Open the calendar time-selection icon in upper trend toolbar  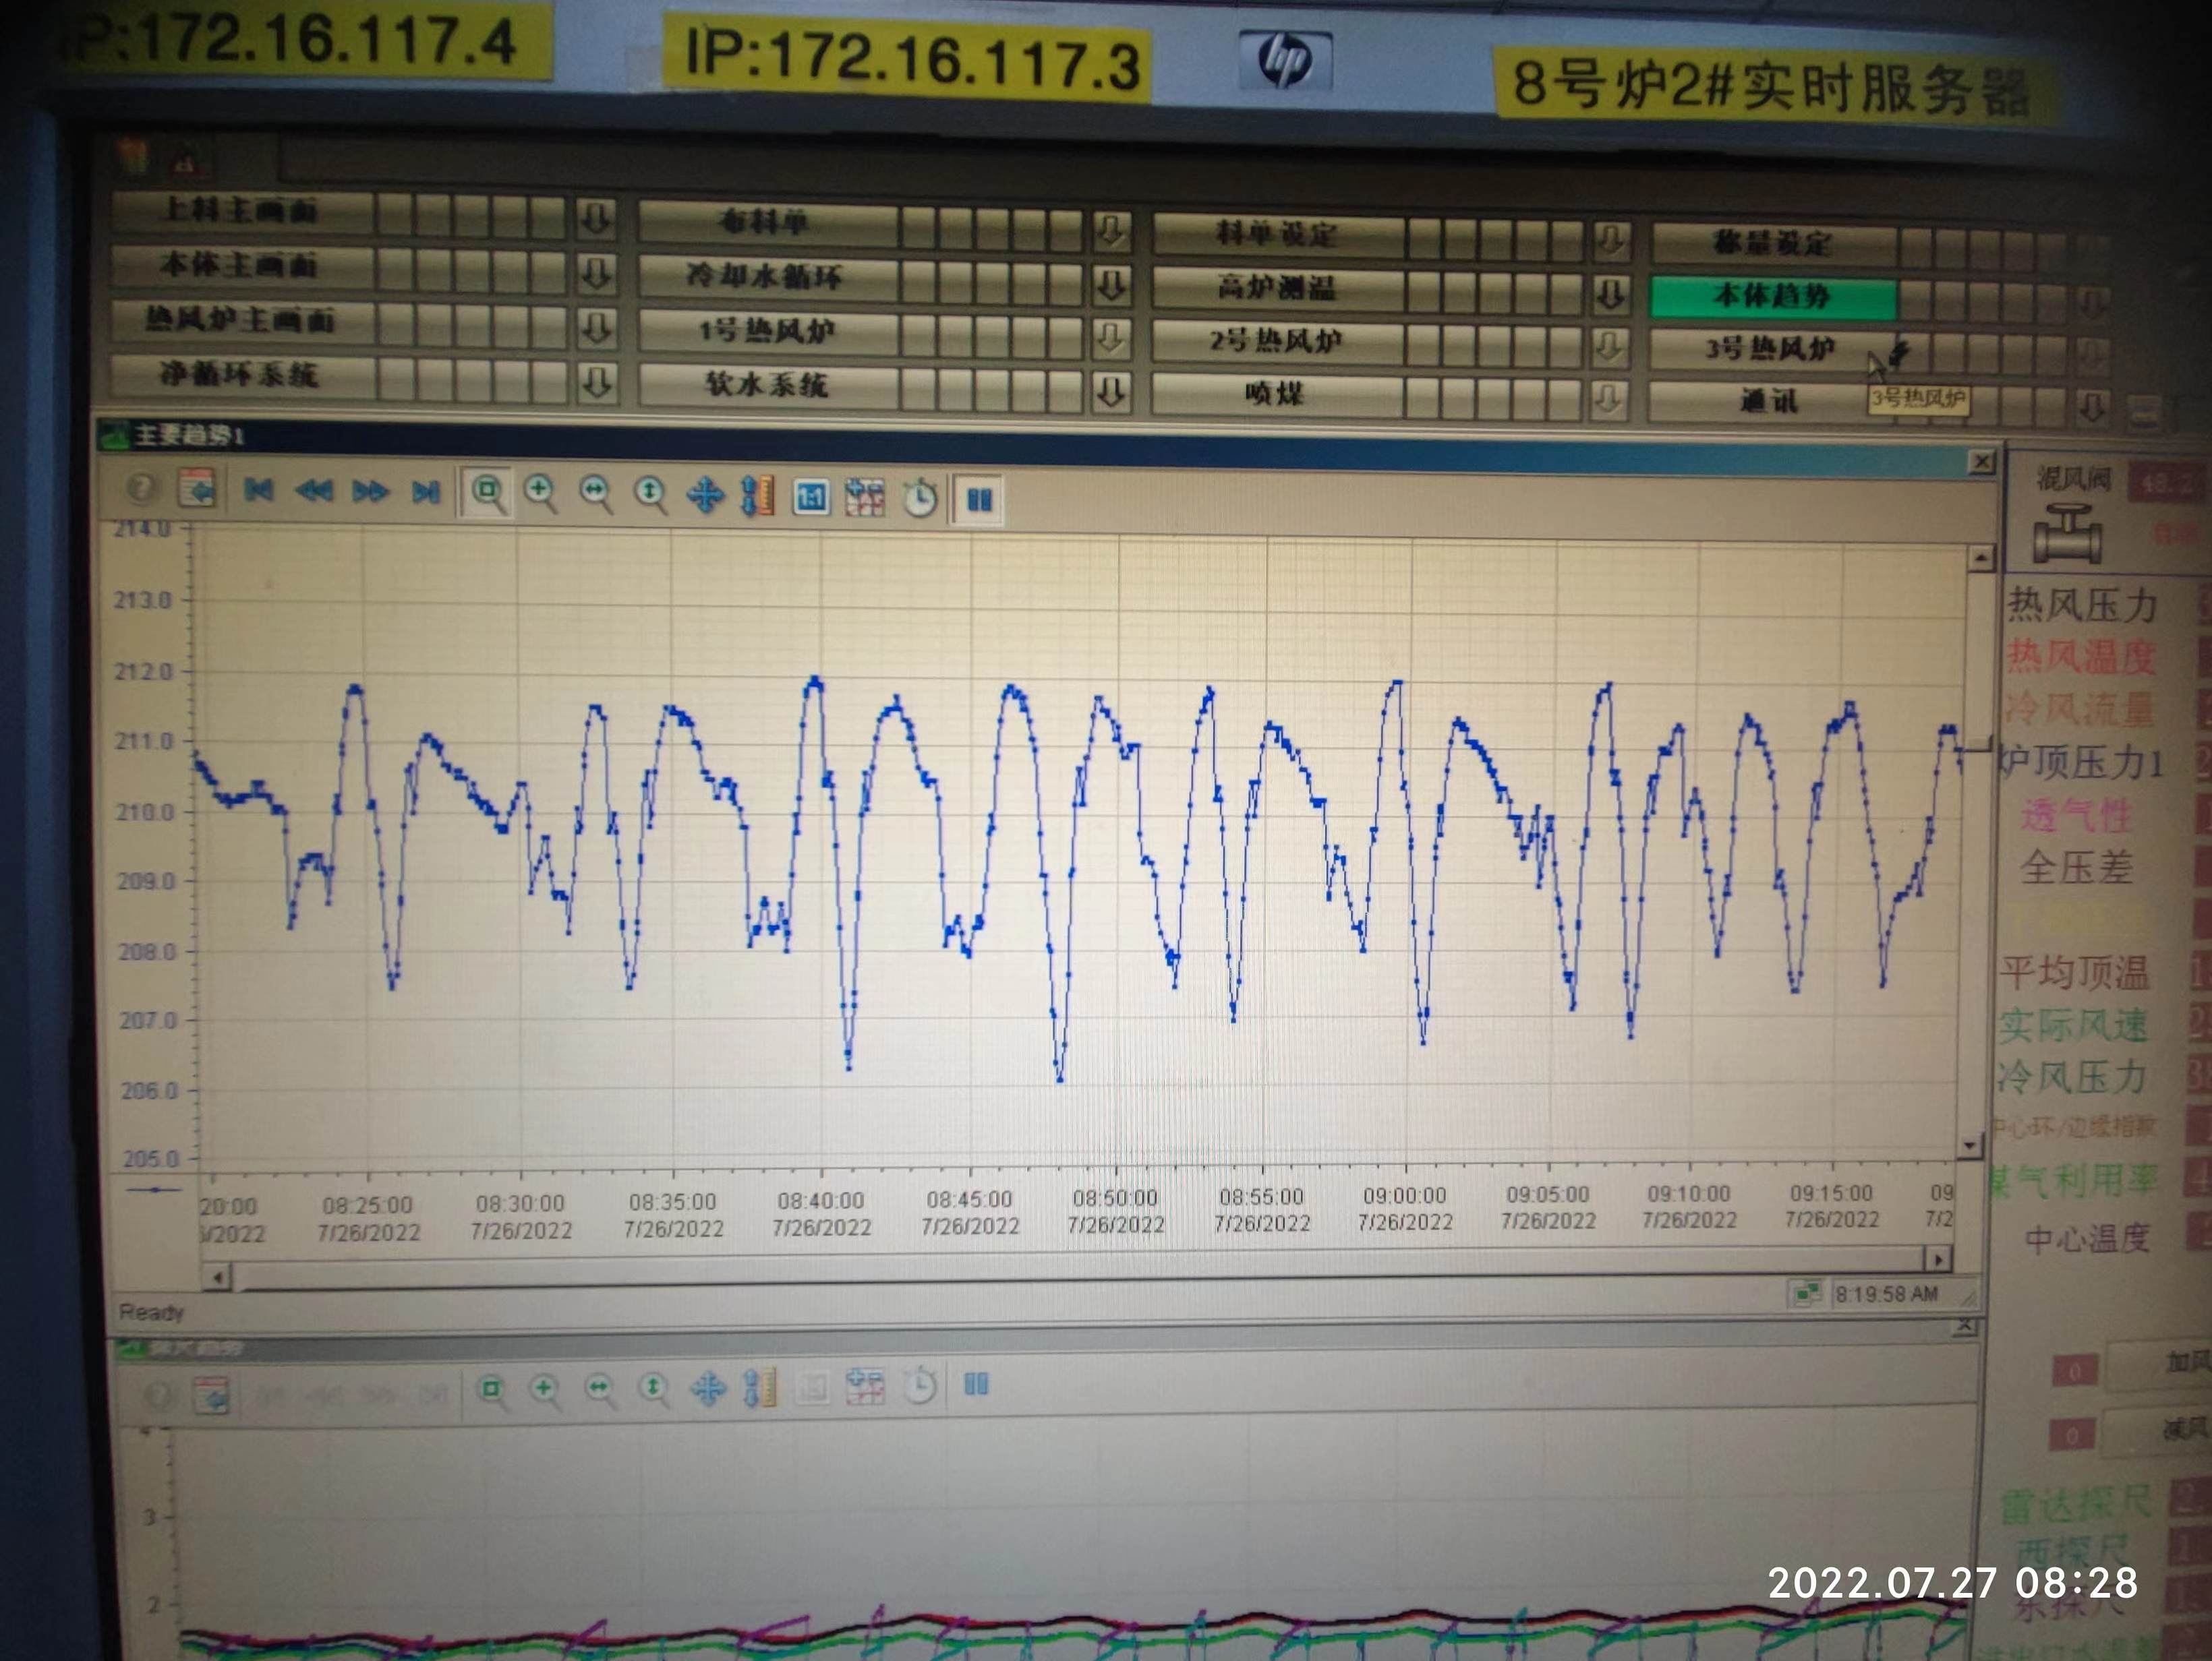click(x=198, y=489)
